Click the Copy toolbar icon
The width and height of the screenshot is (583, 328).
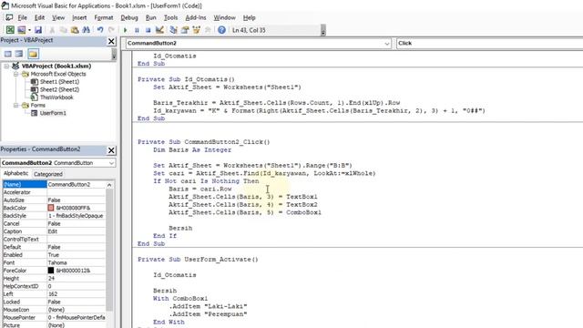63,30
